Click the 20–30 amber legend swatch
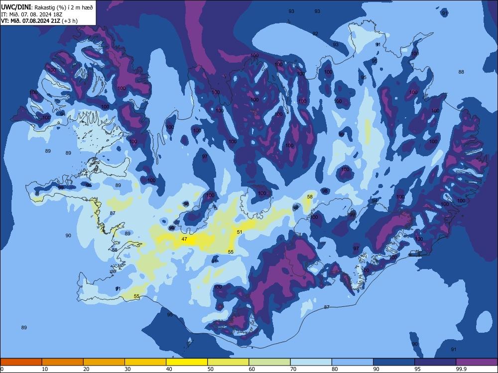This screenshot has height=373, width=498. click(x=104, y=362)
